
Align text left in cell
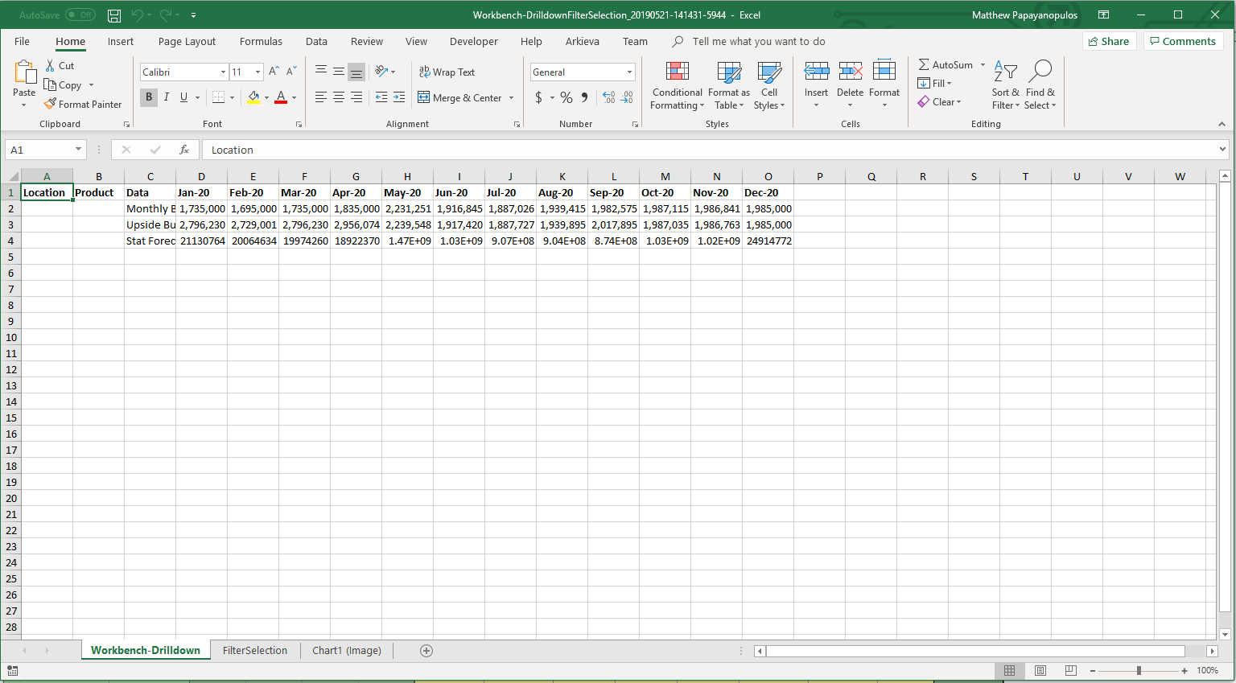pos(321,97)
